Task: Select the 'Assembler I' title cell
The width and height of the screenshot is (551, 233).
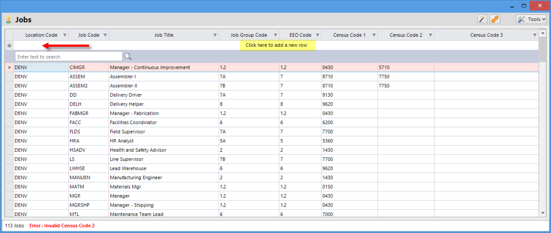Action: click(x=164, y=76)
